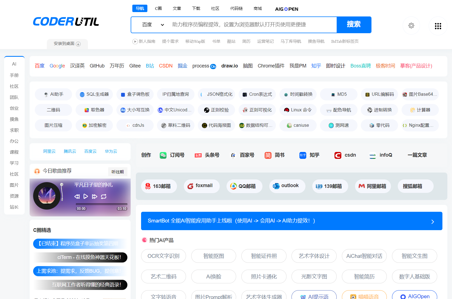The width and height of the screenshot is (452, 299).
Task: Open 头条号 creation link
Action: [x=207, y=155]
